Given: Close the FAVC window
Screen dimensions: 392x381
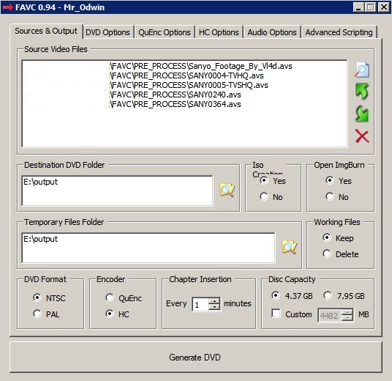Looking at the screenshot, I should tap(384, 7).
